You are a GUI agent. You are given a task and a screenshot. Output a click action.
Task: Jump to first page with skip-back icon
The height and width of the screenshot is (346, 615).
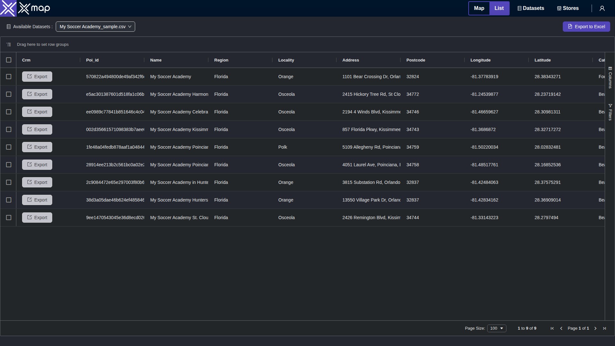coord(552,328)
